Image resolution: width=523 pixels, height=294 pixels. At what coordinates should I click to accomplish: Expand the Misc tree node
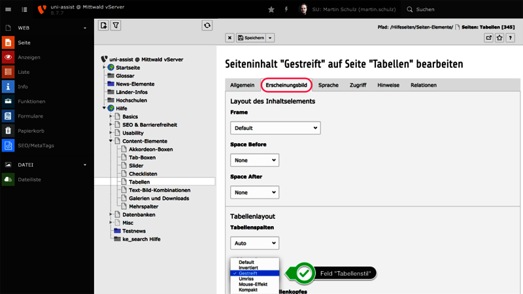(x=110, y=222)
